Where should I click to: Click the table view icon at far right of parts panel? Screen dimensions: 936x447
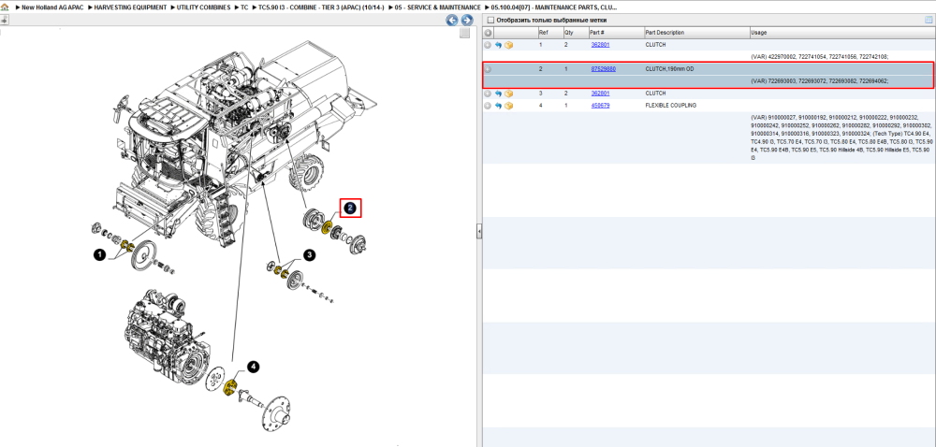pos(929,20)
